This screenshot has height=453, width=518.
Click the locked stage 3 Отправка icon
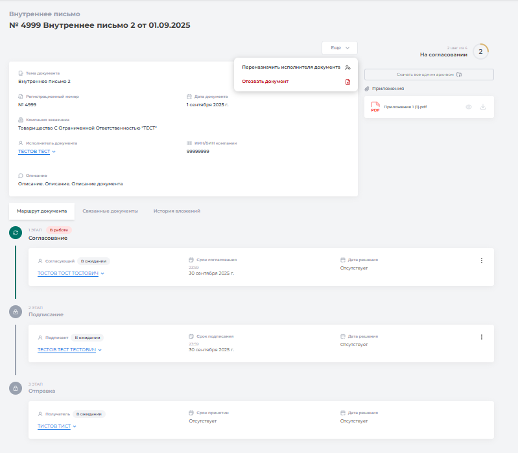coord(16,388)
